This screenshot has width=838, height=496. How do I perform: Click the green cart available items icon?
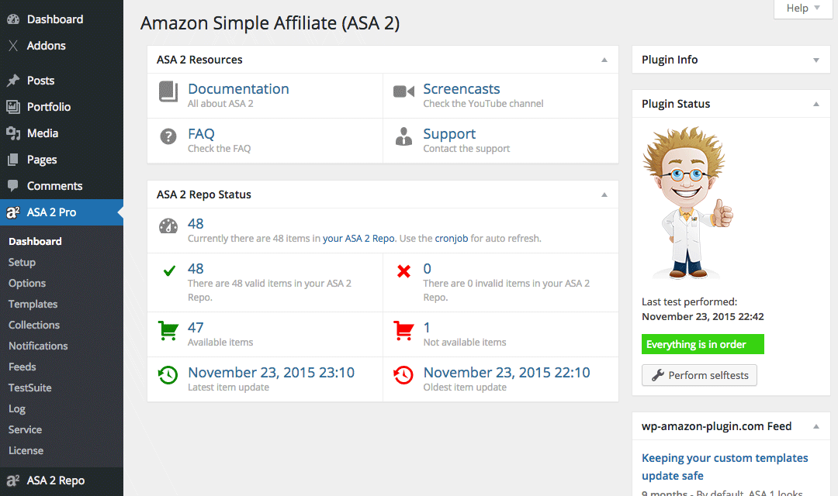(x=168, y=330)
